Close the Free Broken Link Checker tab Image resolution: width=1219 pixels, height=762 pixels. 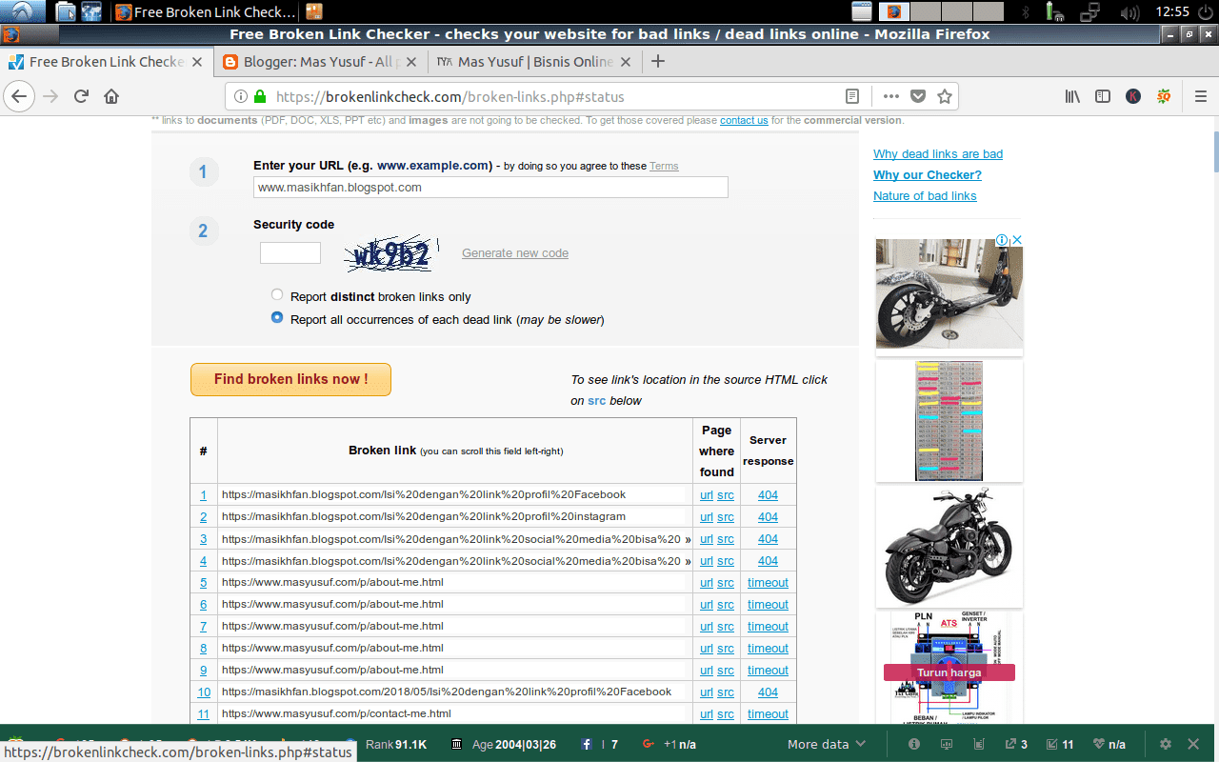coord(196,62)
